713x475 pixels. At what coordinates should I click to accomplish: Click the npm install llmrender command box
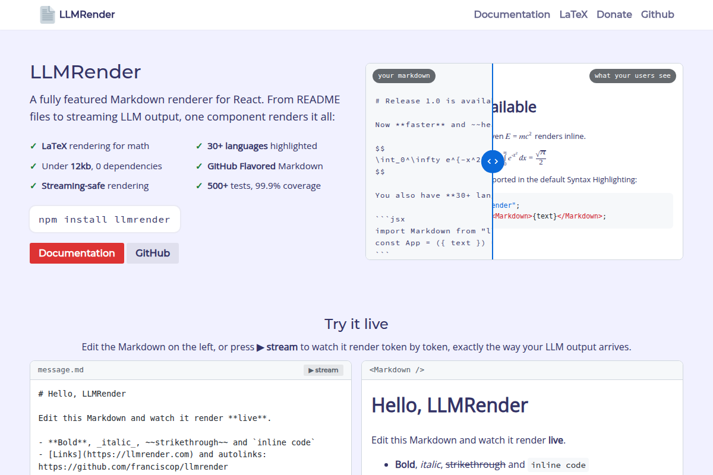pos(105,219)
